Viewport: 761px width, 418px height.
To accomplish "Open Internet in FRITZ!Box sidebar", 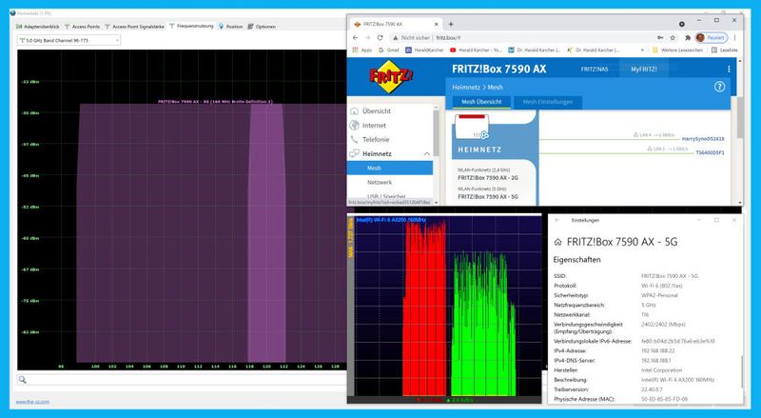I will 374,126.
